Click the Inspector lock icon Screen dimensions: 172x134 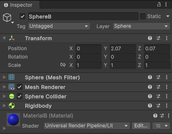(159, 5)
